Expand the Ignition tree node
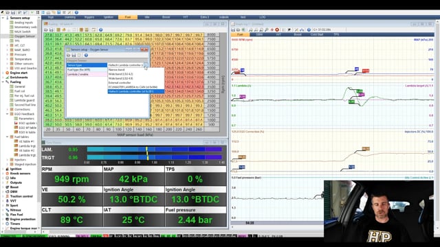Screen dimensions: 440x247 (3, 169)
